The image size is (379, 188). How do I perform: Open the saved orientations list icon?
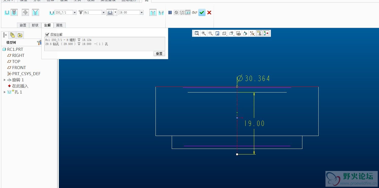click(x=231, y=33)
